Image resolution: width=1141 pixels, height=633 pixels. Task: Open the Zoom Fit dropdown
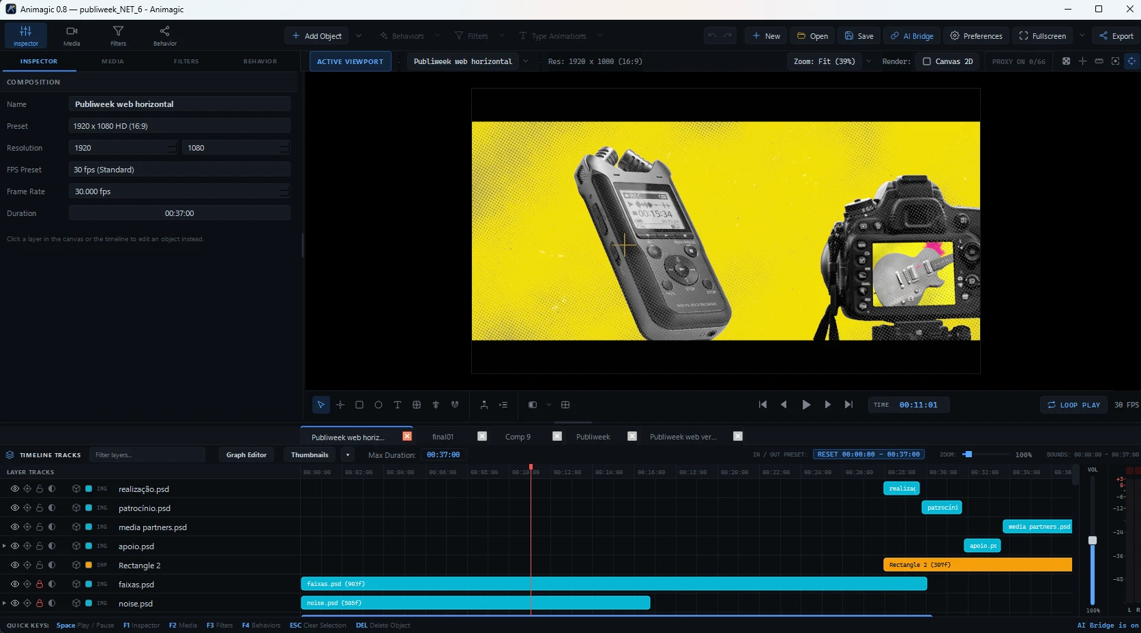tap(868, 61)
